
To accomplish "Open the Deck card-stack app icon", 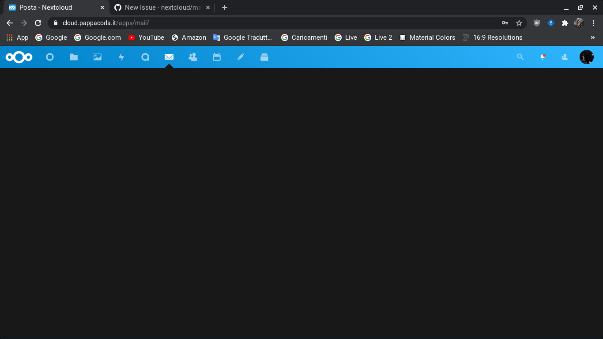I will pyautogui.click(x=264, y=57).
